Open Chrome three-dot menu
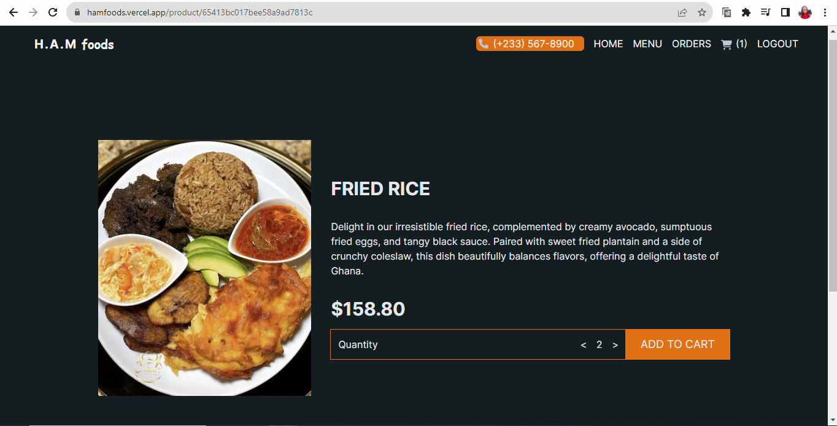The height and width of the screenshot is (426, 837). [x=825, y=12]
